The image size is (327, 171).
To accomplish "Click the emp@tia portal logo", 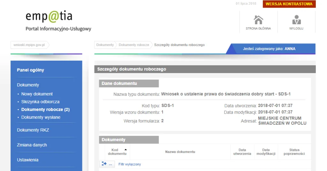I will 49,16.
